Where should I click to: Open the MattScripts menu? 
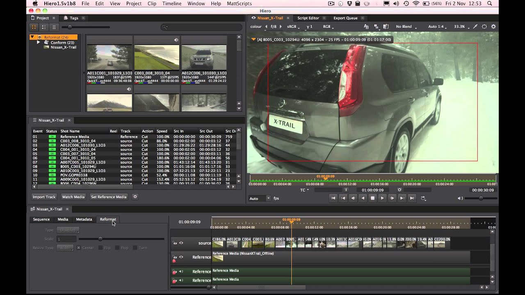click(x=239, y=3)
